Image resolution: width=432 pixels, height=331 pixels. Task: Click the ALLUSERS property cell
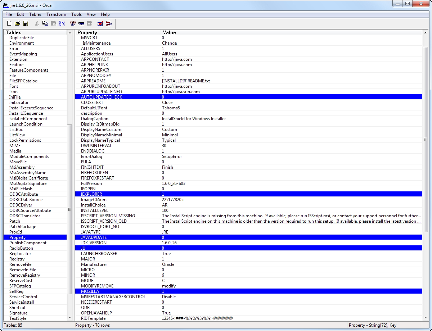118,49
